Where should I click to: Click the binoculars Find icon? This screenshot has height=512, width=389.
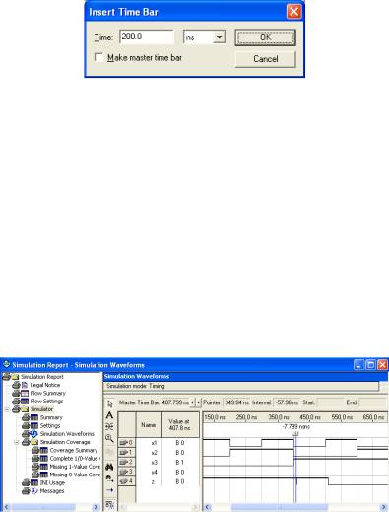[x=109, y=467]
